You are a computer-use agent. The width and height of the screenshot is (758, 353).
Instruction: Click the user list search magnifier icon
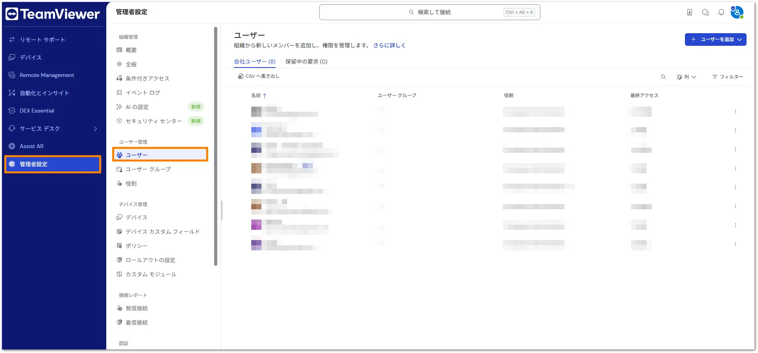tap(664, 77)
